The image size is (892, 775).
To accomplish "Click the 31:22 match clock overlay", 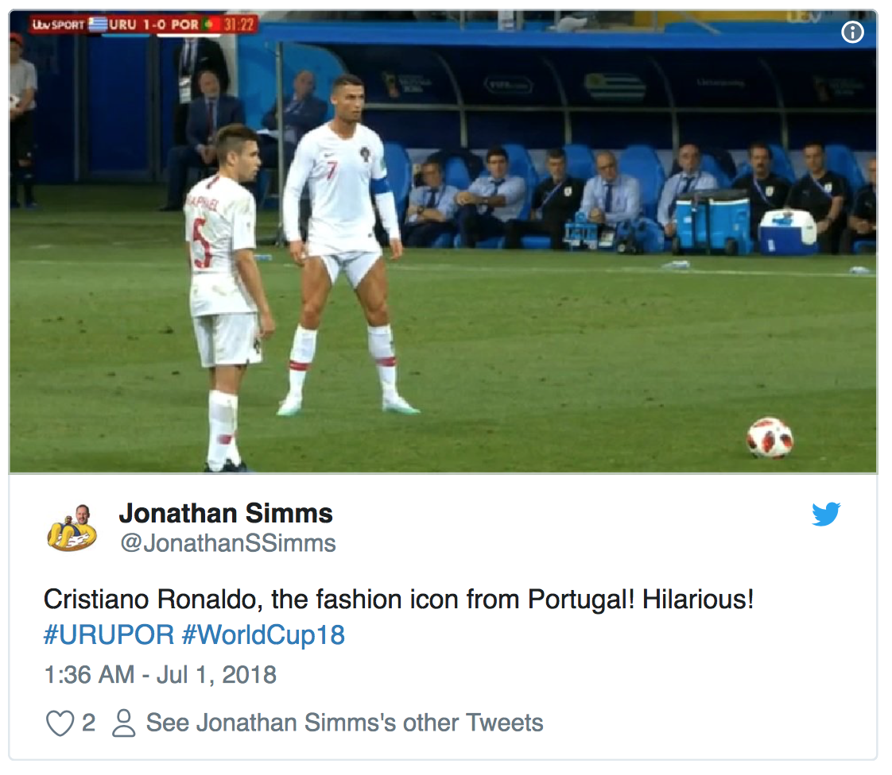I will pos(239,24).
